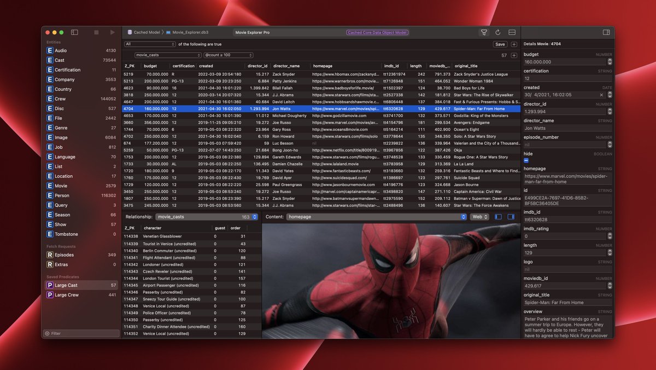Add a predicate with top plus button

click(x=514, y=44)
